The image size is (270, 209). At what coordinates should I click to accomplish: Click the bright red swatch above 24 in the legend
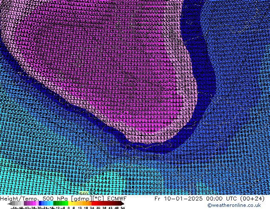pyautogui.click(x=93, y=203)
